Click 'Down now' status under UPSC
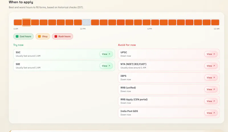 126,56
